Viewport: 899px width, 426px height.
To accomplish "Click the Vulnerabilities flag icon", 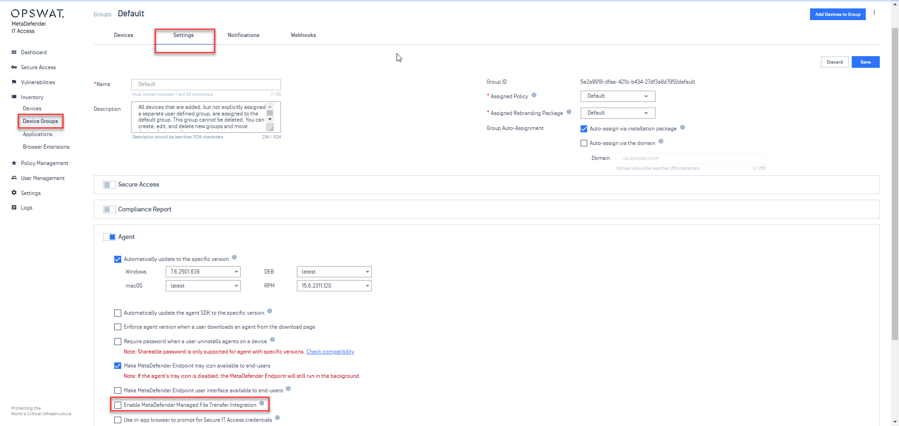I will (x=14, y=82).
